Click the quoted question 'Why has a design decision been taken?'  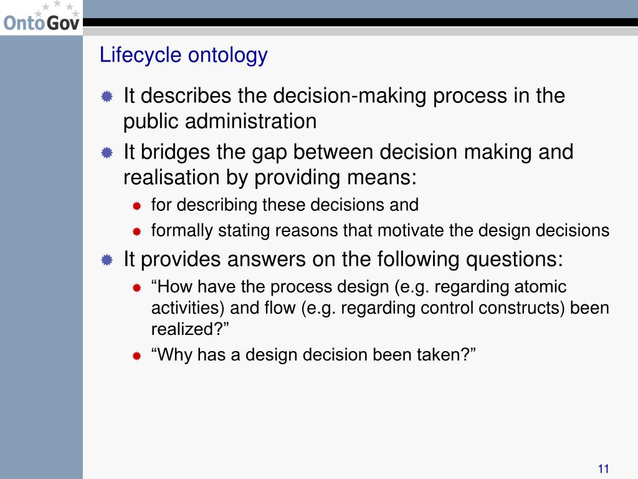[x=313, y=355]
